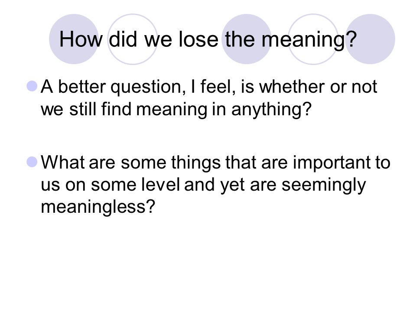This screenshot has width=416, height=312.
Task: Select the last filled lavender circle at title's end
Action: coord(370,39)
